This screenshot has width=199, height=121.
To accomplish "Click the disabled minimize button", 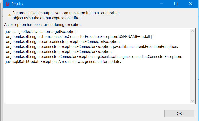I will (161, 4).
